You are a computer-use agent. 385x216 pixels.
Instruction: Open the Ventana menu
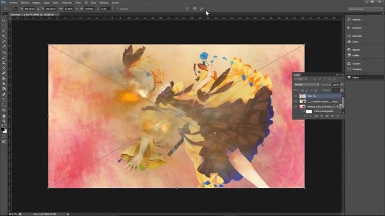click(x=103, y=2)
